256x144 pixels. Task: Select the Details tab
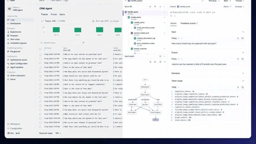[x=173, y=23]
